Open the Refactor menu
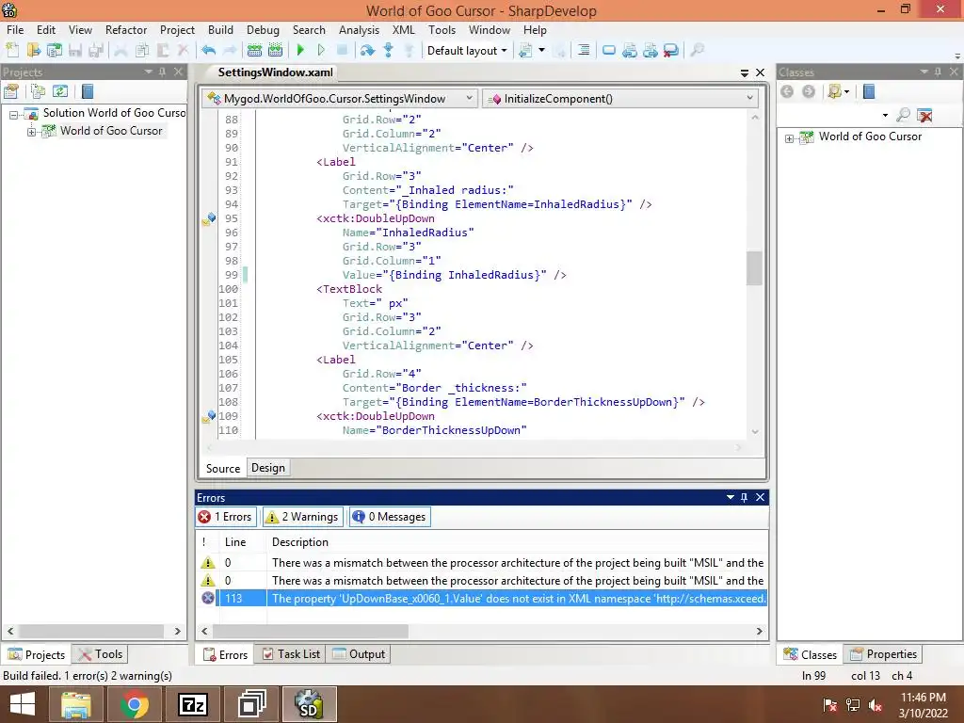Viewport: 964px width, 723px height. [x=126, y=29]
